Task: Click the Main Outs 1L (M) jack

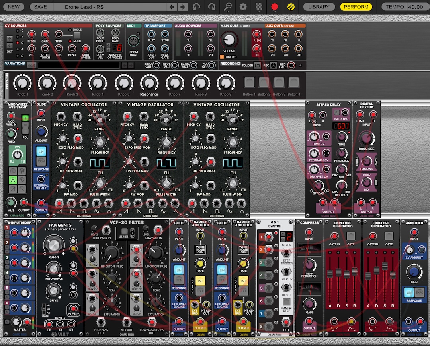Action: (257, 34)
